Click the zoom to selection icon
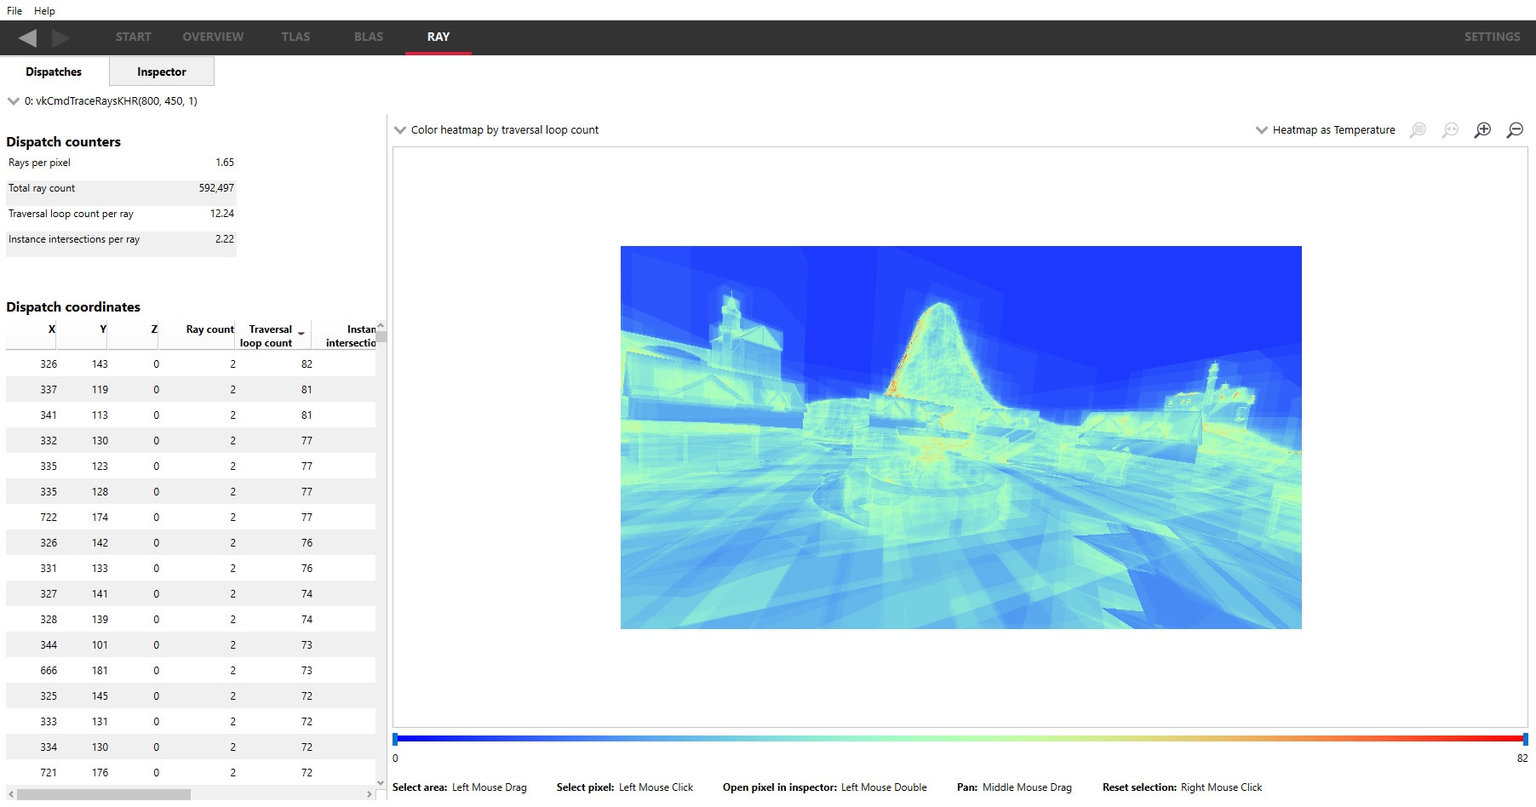The width and height of the screenshot is (1536, 807). 1418,130
